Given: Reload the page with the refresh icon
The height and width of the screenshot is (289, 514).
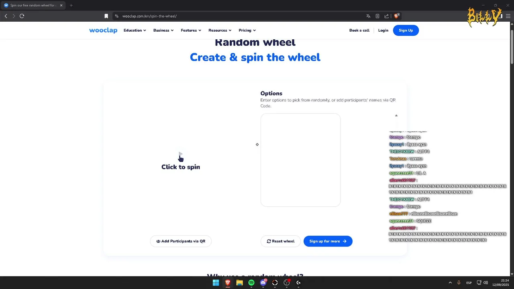Looking at the screenshot, I should coord(22,16).
